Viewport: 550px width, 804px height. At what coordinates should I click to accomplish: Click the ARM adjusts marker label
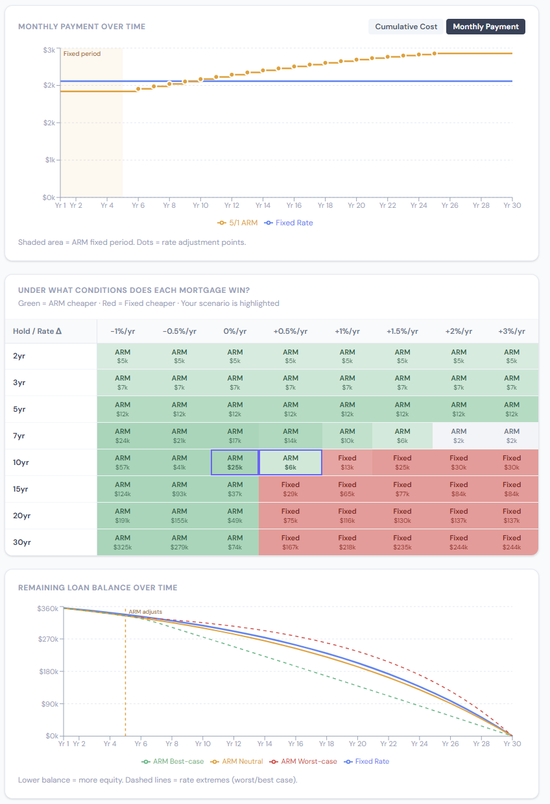(x=145, y=612)
